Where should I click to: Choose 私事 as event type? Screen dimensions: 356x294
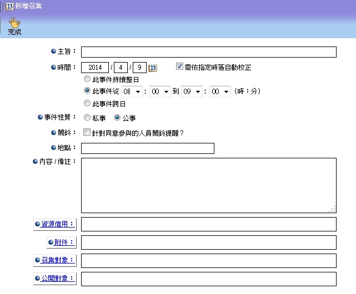pos(87,118)
